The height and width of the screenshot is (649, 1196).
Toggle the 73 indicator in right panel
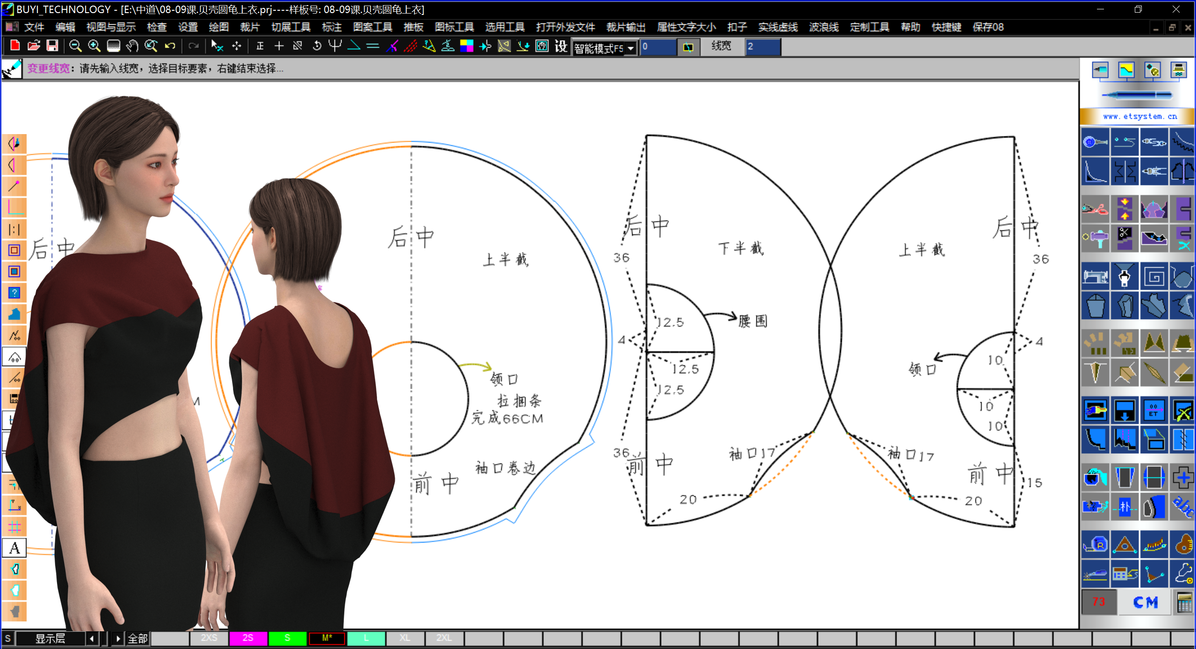click(x=1099, y=602)
